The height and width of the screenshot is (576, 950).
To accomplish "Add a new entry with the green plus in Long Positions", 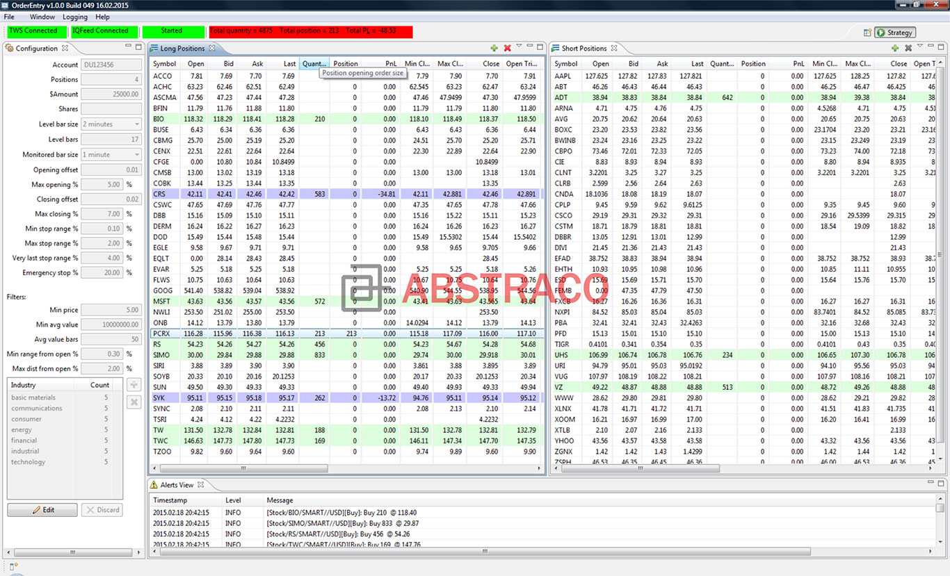I will (494, 48).
